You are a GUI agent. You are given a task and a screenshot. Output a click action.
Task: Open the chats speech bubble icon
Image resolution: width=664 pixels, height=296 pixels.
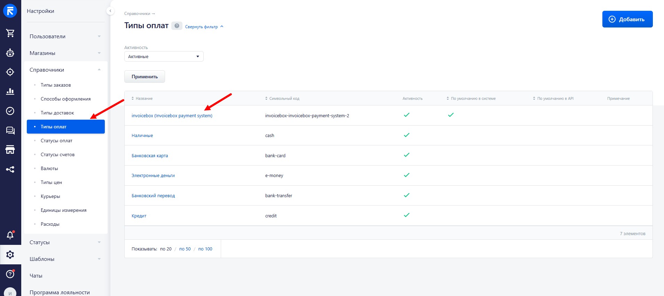click(10, 130)
